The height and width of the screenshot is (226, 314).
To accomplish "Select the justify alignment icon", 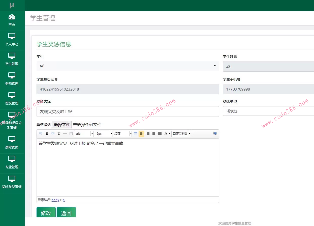I will coord(160,134).
